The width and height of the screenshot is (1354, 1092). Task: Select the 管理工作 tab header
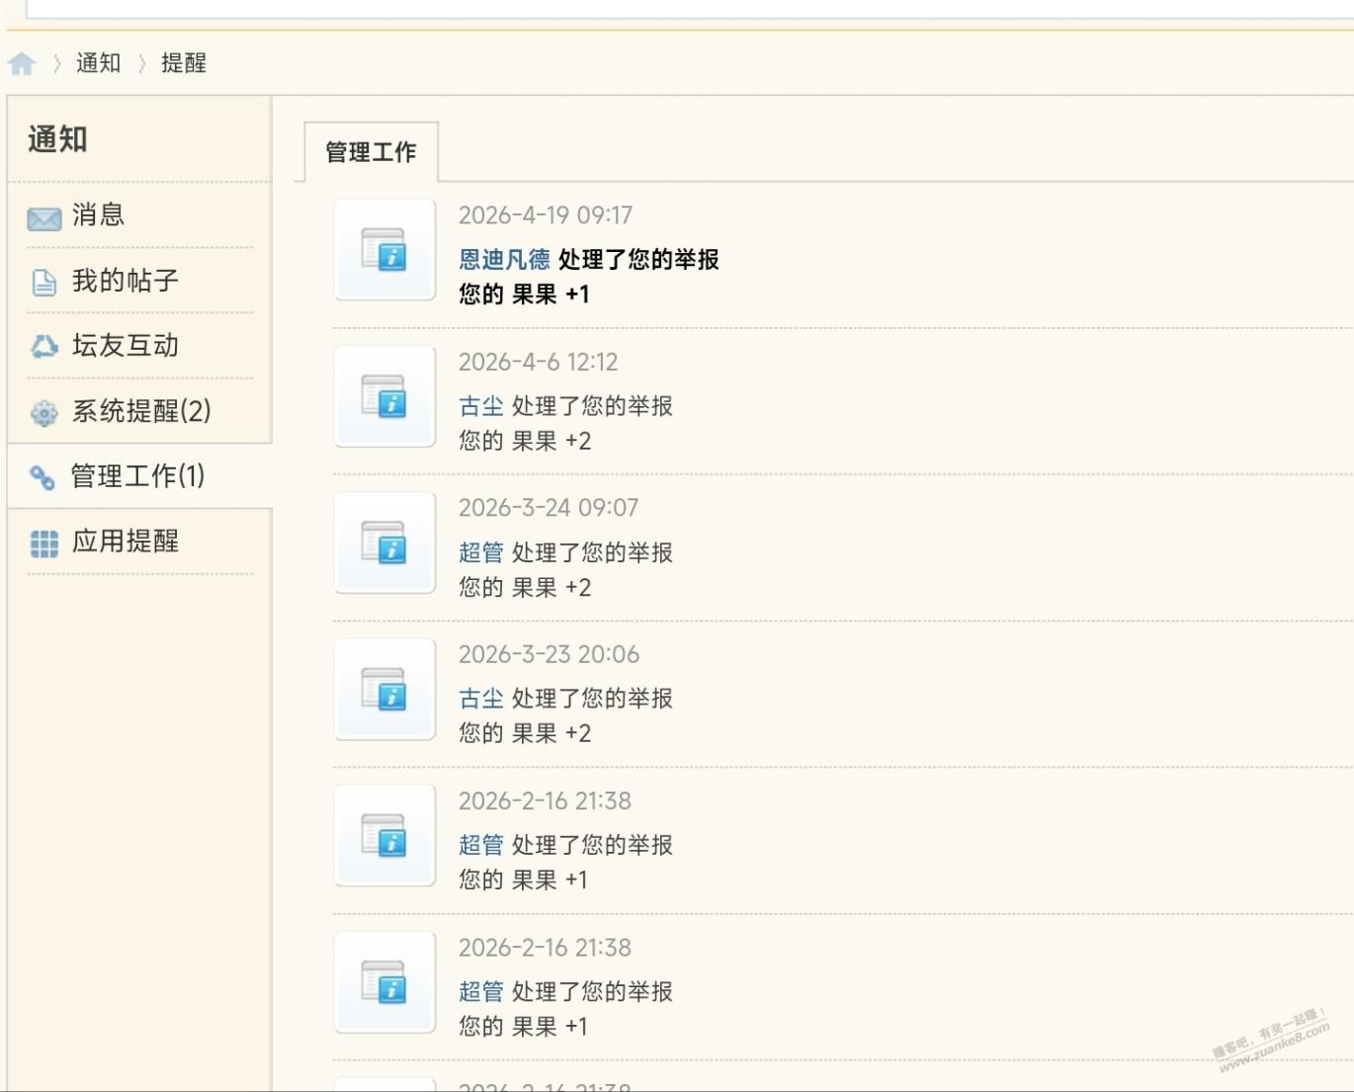pos(371,152)
